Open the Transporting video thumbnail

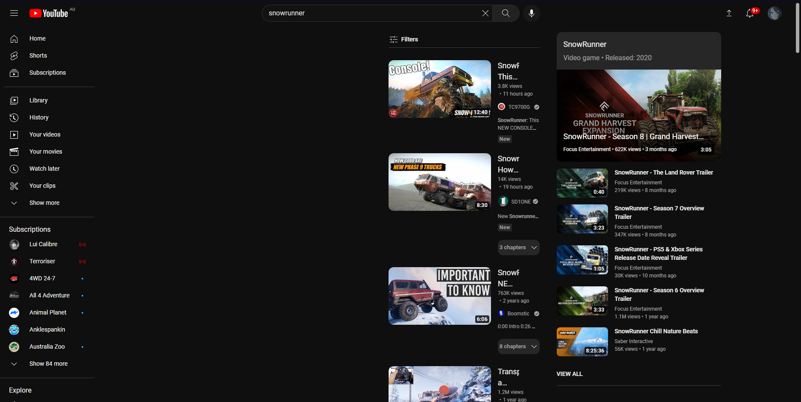440,384
